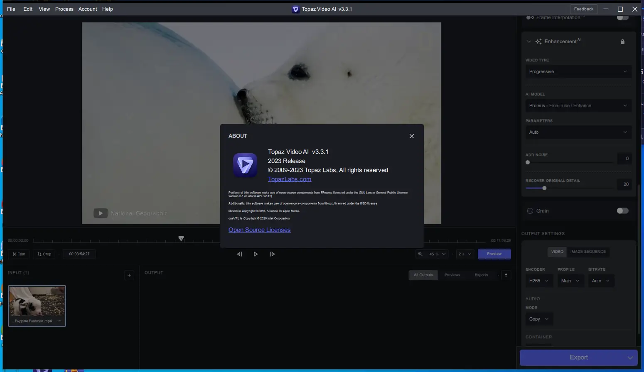The image size is (644, 372).
Task: Open the Help menu
Action: (108, 9)
